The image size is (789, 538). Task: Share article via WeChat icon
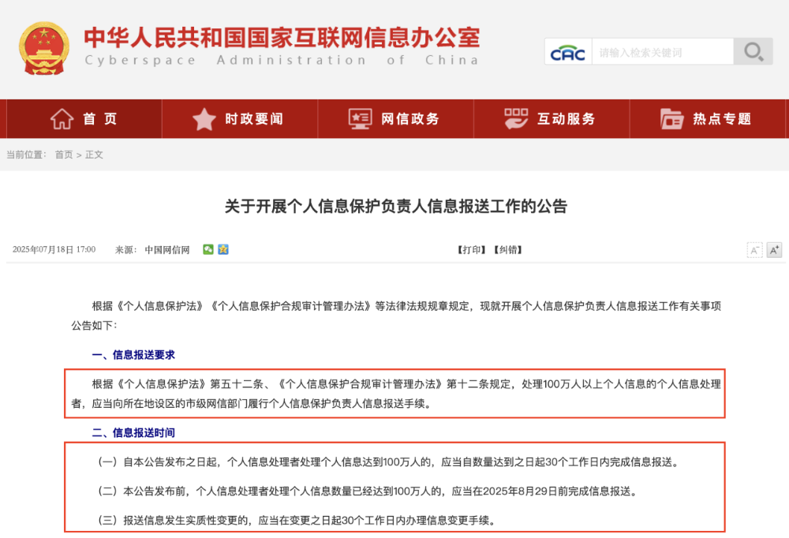coord(208,249)
